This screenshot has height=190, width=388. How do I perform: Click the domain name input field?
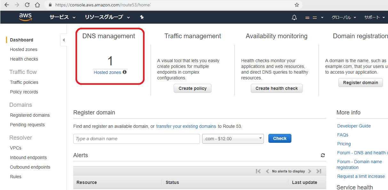click(x=136, y=139)
